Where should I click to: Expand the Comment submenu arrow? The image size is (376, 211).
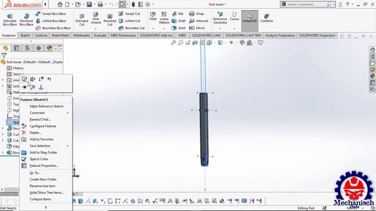(x=68, y=113)
